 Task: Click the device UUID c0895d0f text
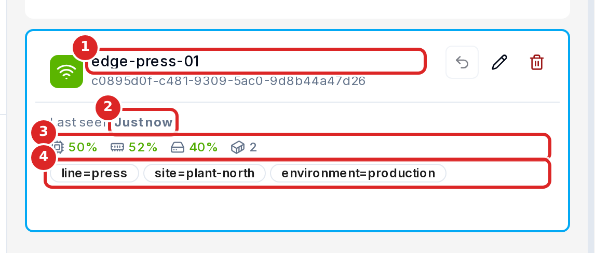click(228, 81)
